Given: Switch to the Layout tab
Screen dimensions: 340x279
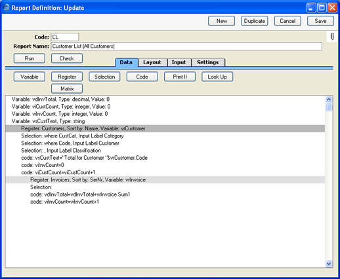Looking at the screenshot, I should point(152,62).
